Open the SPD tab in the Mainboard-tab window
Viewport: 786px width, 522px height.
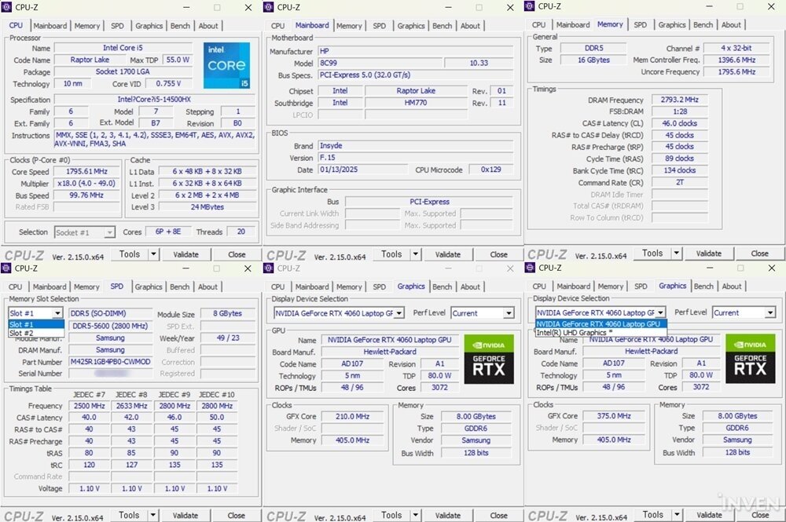click(x=380, y=26)
